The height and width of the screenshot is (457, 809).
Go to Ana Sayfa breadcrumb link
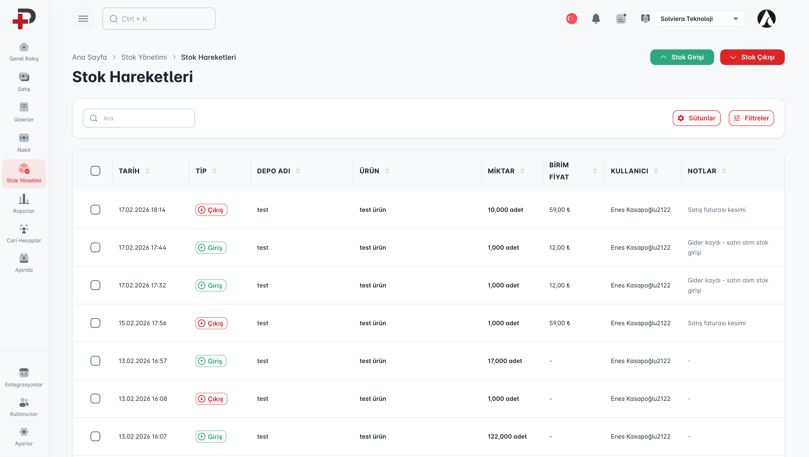[x=89, y=57]
